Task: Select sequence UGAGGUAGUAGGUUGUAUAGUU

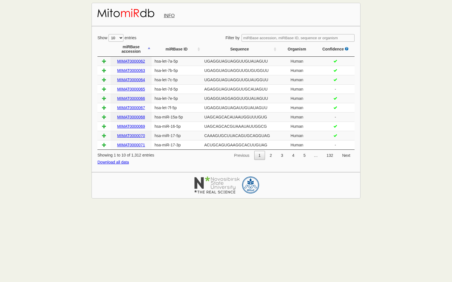Action: 236,61
